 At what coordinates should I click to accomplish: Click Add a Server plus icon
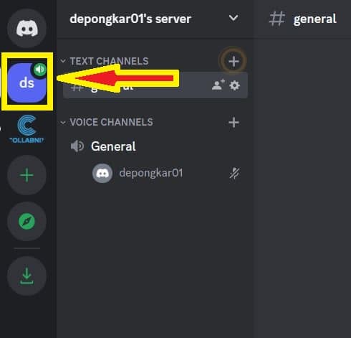[27, 175]
